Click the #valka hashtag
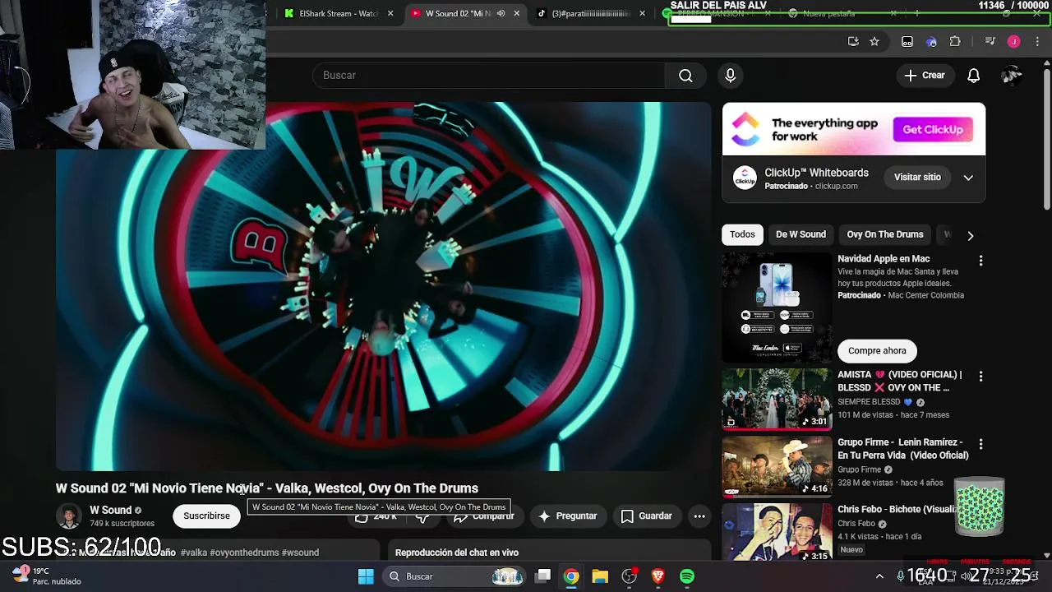This screenshot has width=1052, height=592. [194, 553]
